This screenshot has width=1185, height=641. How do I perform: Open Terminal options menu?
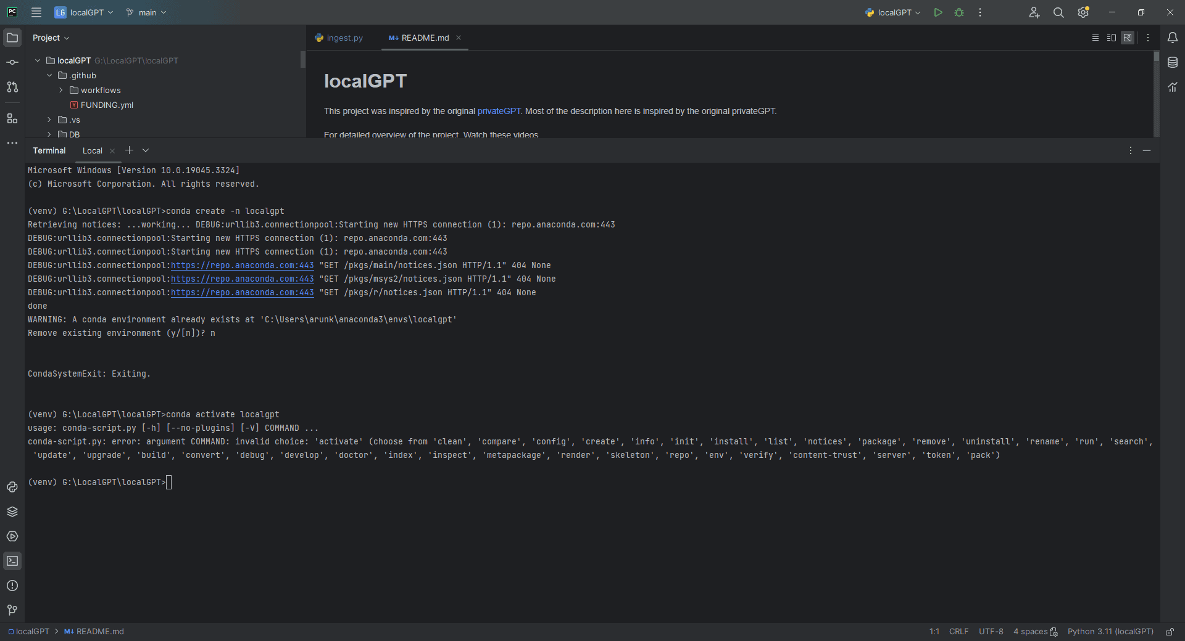1131,150
